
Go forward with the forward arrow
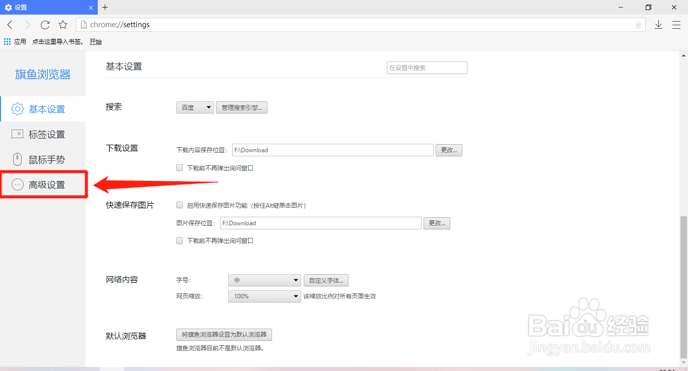point(28,25)
